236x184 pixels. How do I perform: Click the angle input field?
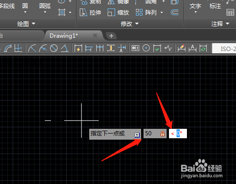pos(178,134)
